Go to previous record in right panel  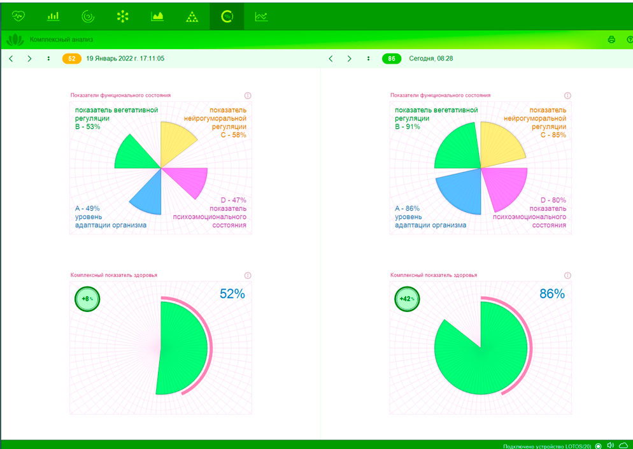[331, 59]
